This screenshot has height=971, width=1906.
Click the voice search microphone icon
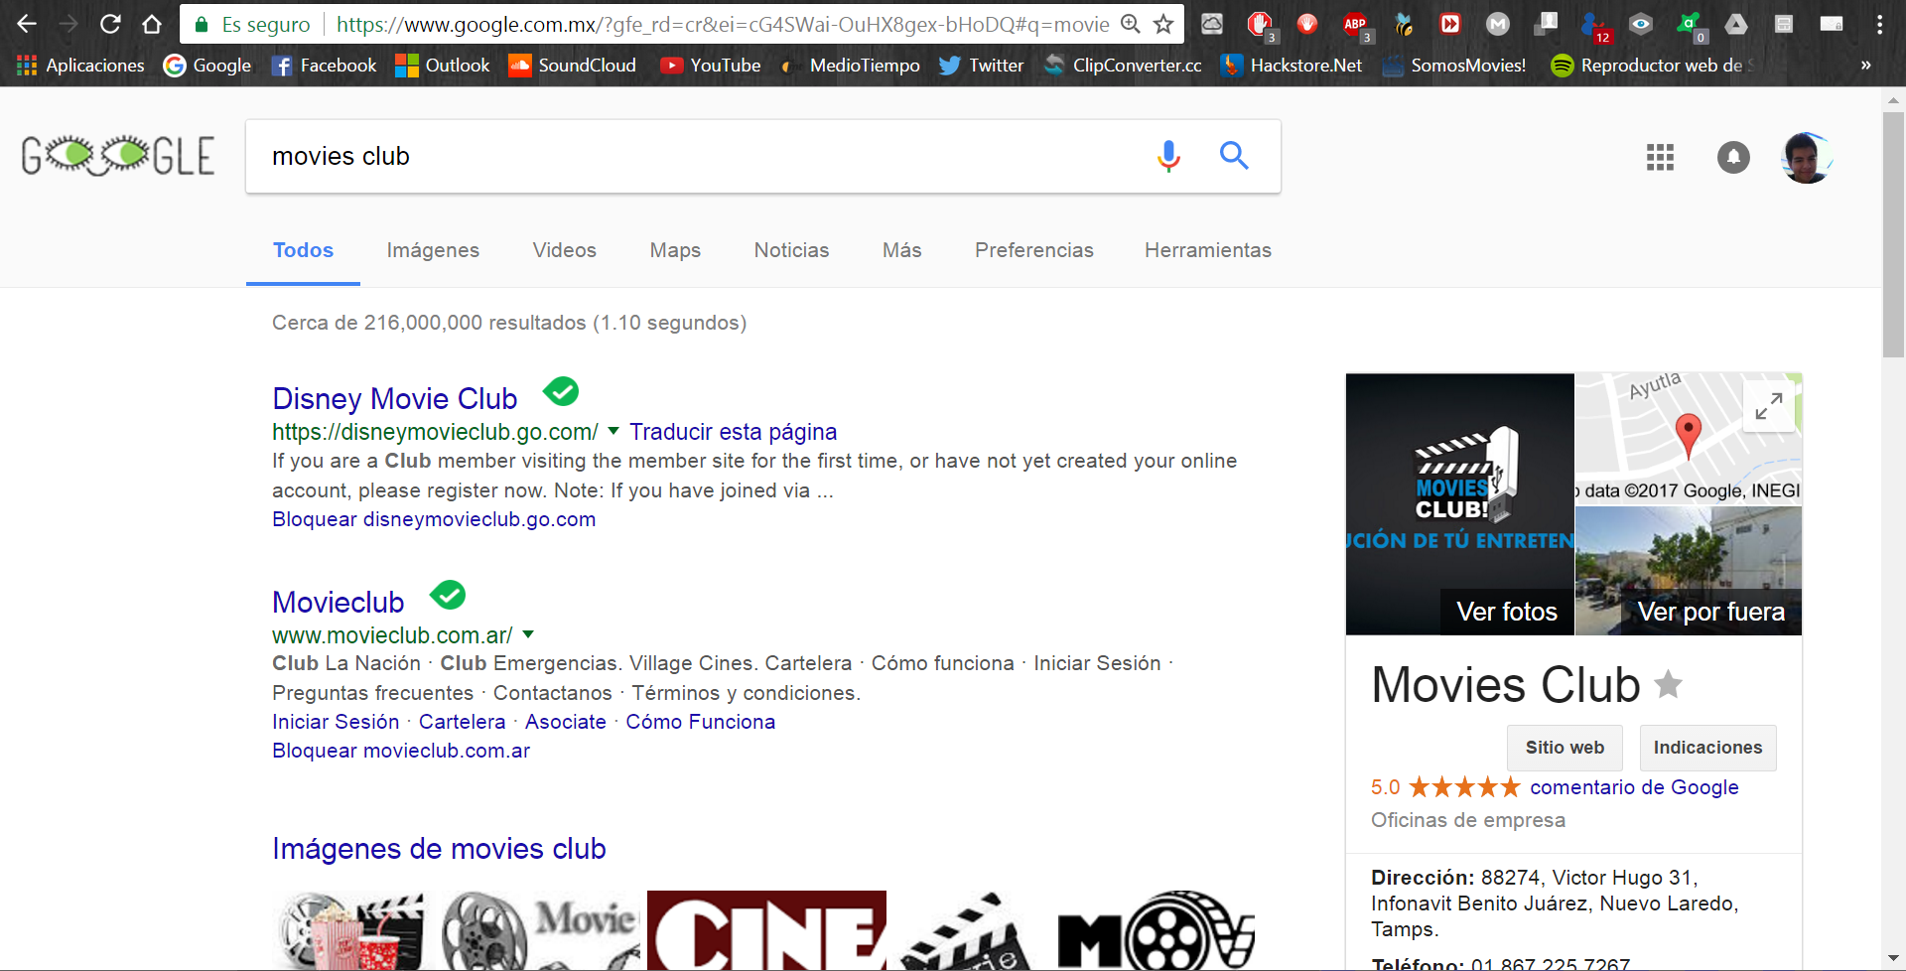pyautogui.click(x=1168, y=156)
